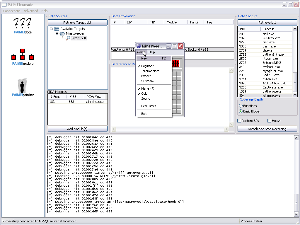This screenshot has height=225, width=300.
Task: Collapse the Available Targets tree node
Action: tap(51, 29)
